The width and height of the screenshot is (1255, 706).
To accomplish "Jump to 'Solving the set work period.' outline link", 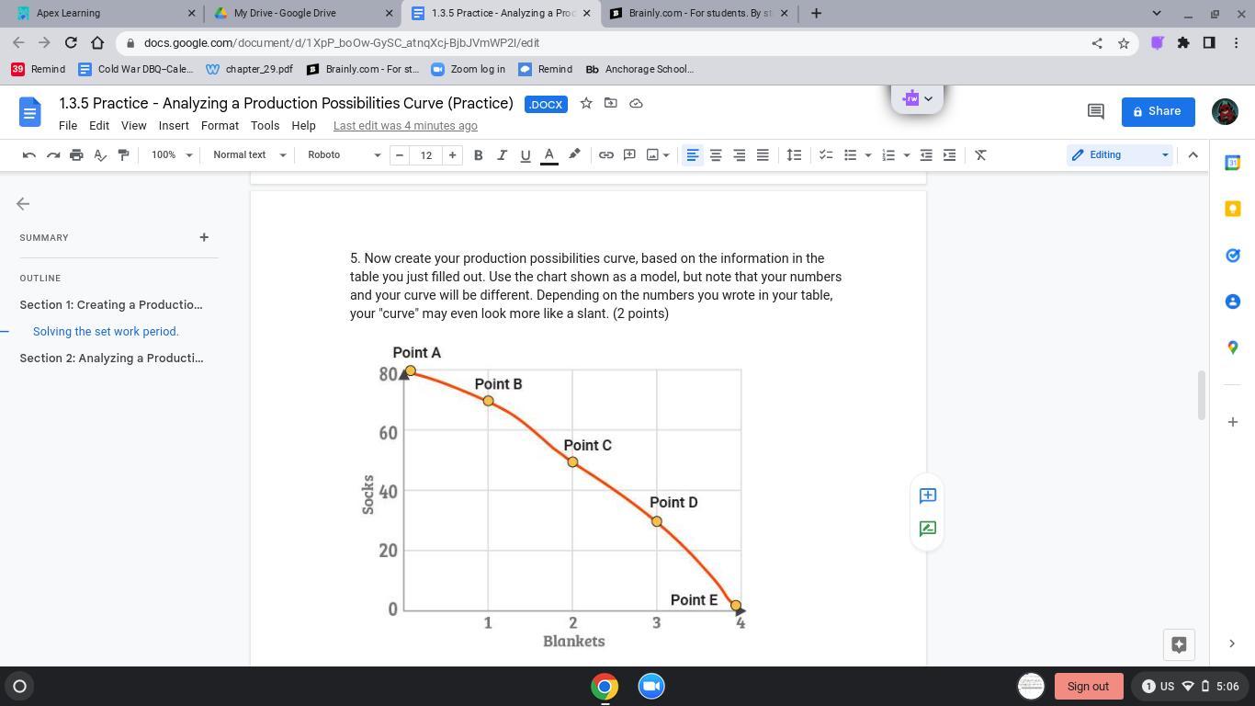I will (x=106, y=332).
